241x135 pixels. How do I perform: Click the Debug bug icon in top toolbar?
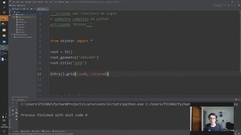point(229,5)
